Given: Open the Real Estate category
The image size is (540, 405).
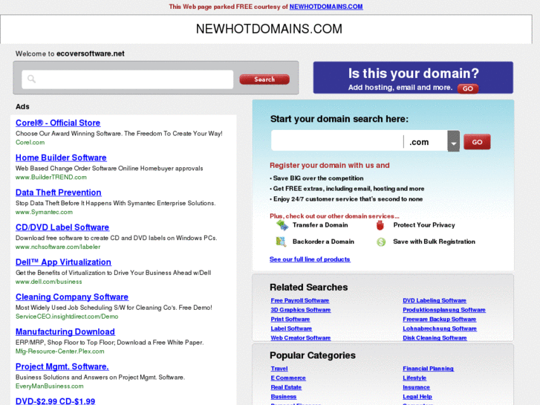Looking at the screenshot, I should (286, 387).
